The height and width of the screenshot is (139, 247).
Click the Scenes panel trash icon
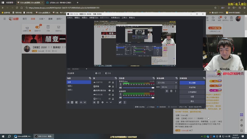[72, 103]
